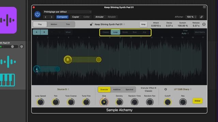
Task: Click the Comparer button
Action: 62,17
